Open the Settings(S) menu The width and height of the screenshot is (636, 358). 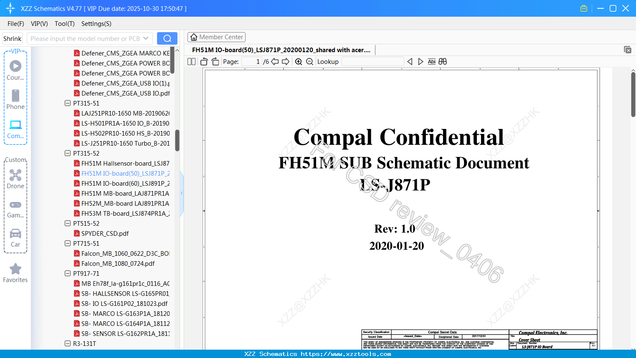pos(96,24)
